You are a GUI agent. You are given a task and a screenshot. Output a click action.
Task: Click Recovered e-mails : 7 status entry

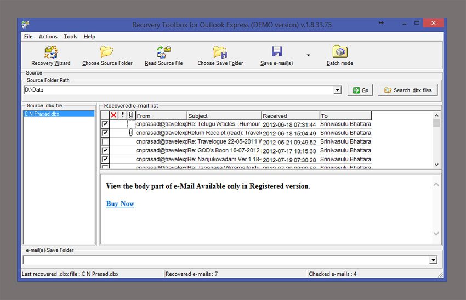pos(235,274)
